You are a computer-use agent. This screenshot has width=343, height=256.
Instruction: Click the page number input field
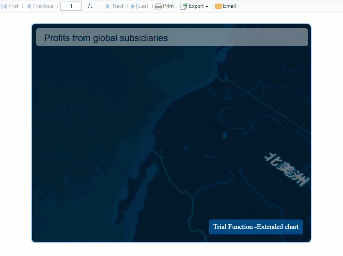tap(71, 6)
